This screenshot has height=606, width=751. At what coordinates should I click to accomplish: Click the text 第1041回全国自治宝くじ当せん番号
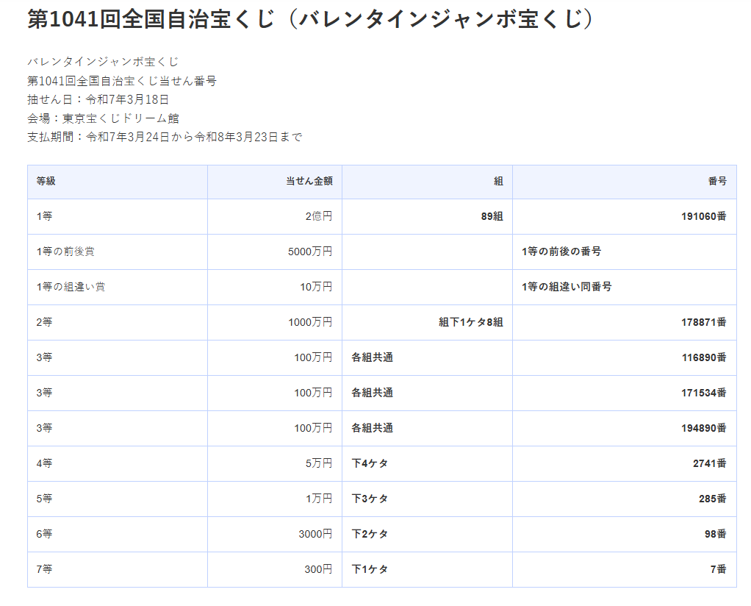(x=122, y=81)
